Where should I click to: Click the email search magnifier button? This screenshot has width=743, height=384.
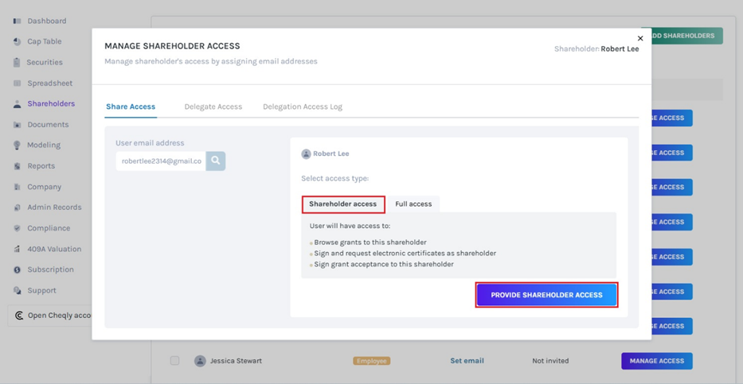[216, 161]
